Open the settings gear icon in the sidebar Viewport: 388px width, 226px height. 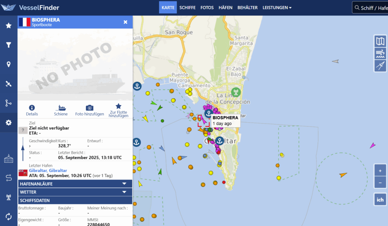(8, 123)
